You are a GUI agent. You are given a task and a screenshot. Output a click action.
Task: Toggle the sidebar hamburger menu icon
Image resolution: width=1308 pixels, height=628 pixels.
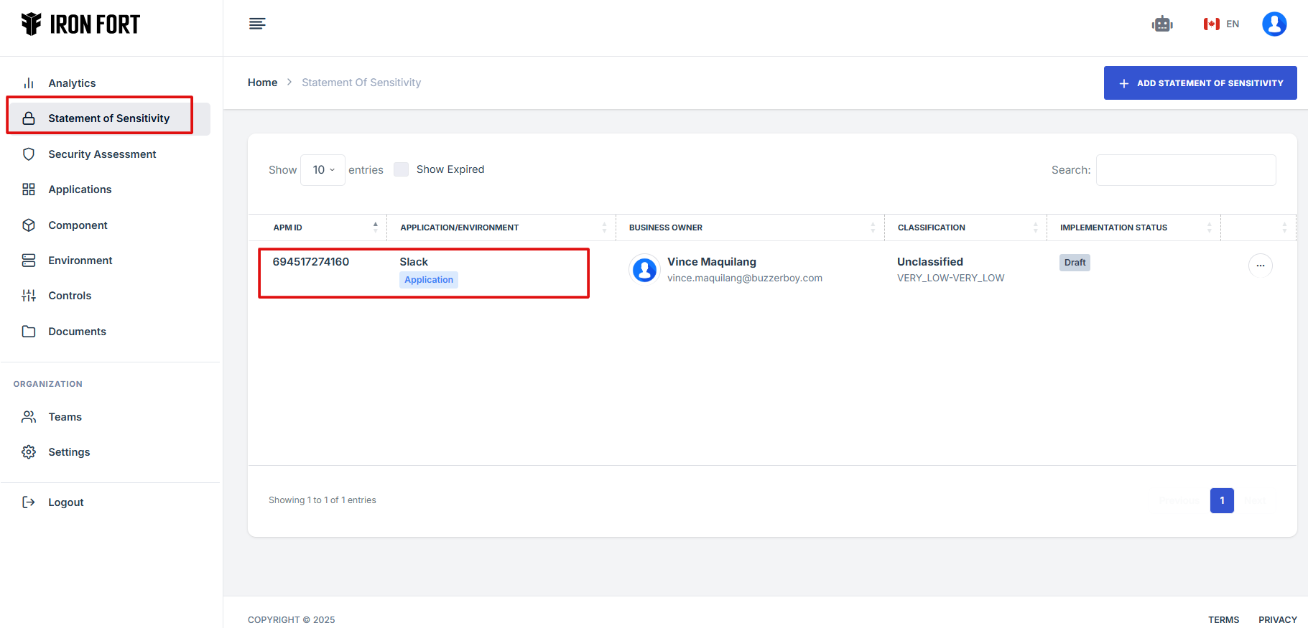point(257,24)
